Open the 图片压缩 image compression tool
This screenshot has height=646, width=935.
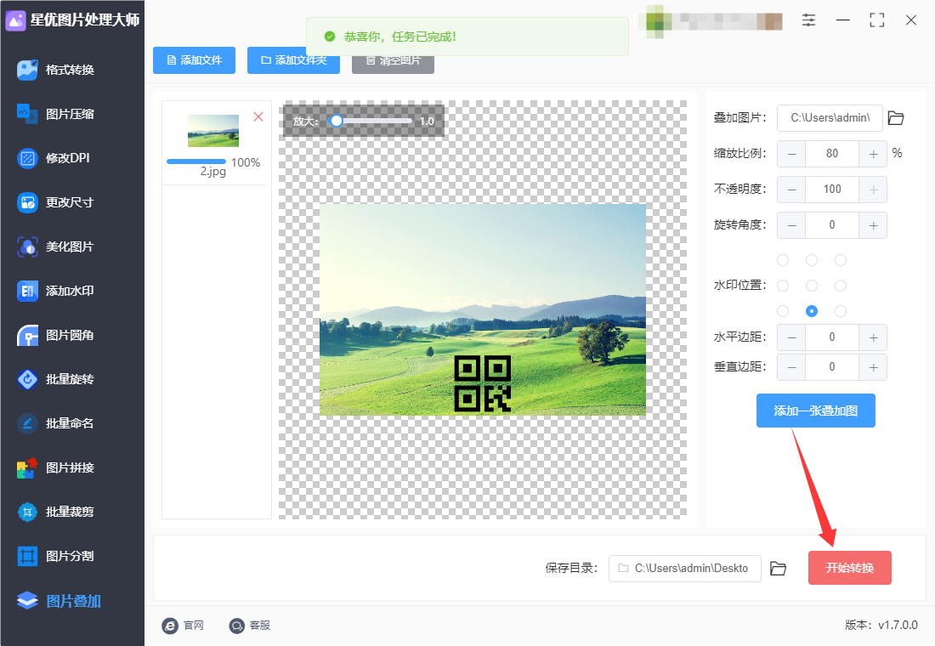(55, 114)
